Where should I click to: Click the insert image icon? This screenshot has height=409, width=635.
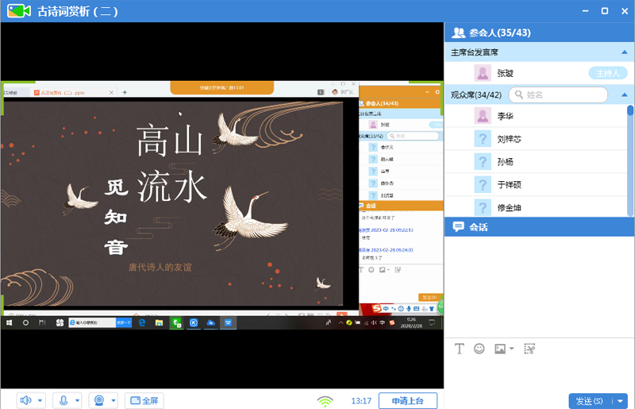point(500,349)
